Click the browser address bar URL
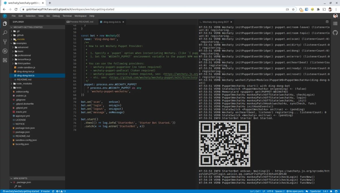 70,9
